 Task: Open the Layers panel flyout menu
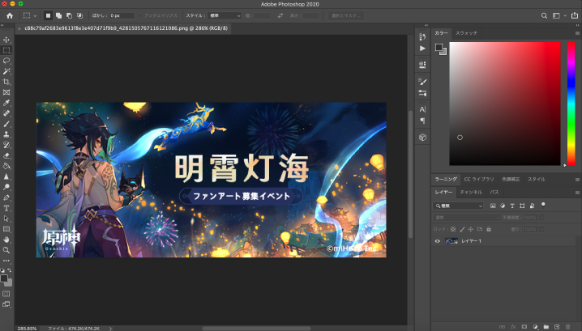pyautogui.click(x=577, y=193)
